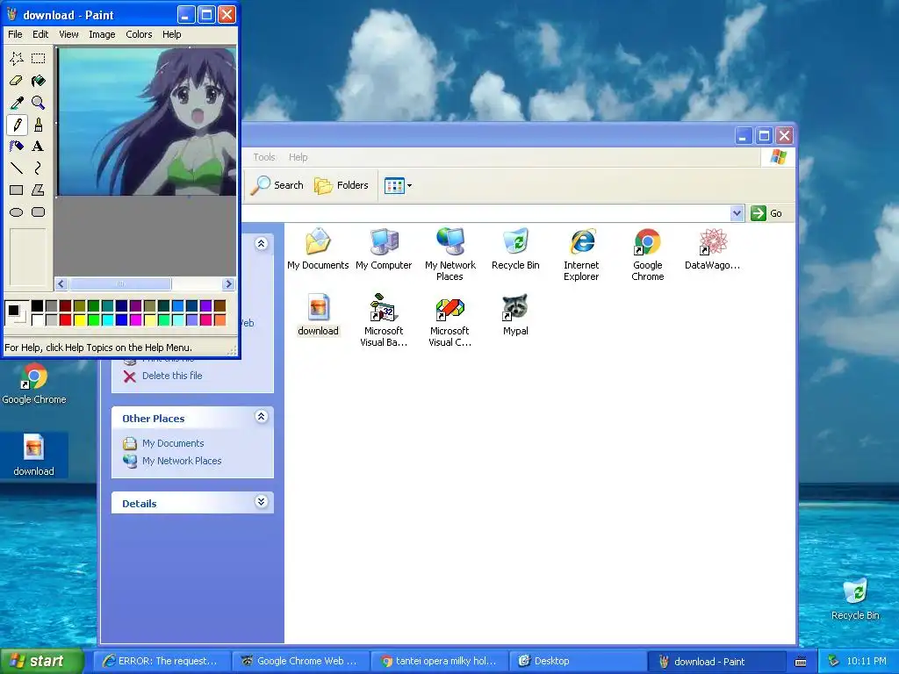899x674 pixels.
Task: Choose the Fill With Color bucket tool
Action: click(x=39, y=81)
